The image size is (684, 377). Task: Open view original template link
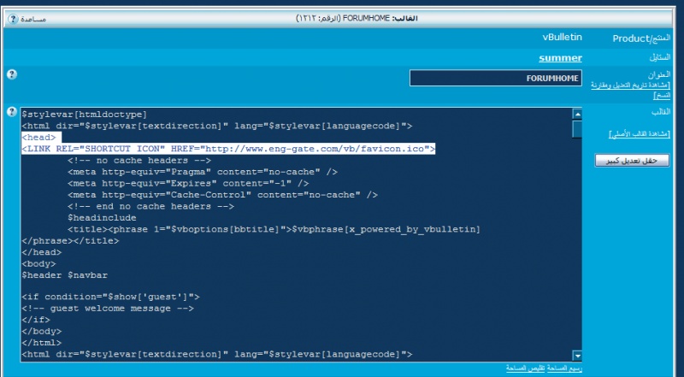point(638,134)
